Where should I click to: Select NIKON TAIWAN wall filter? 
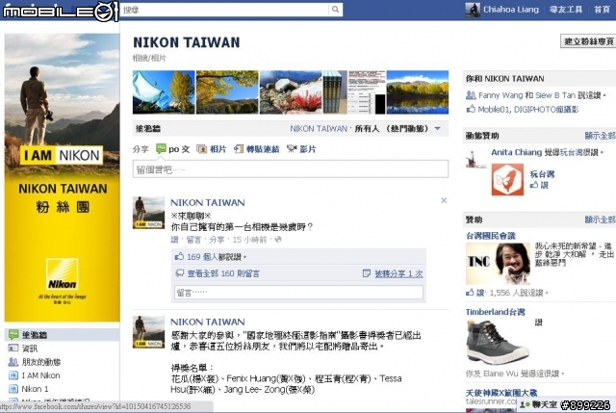(x=319, y=129)
